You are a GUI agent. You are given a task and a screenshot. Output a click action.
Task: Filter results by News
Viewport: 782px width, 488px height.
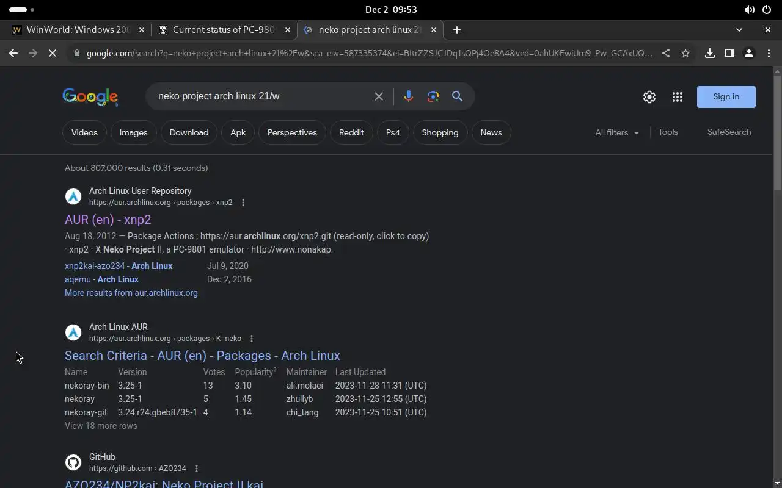click(491, 132)
